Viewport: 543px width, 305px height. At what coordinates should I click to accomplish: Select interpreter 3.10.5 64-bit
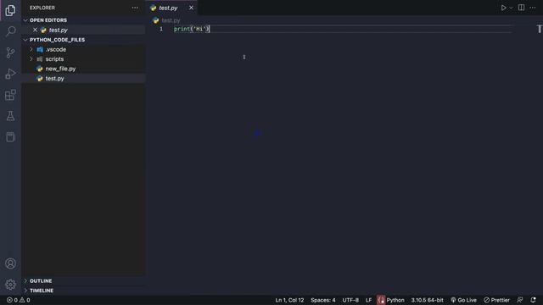[427, 300]
